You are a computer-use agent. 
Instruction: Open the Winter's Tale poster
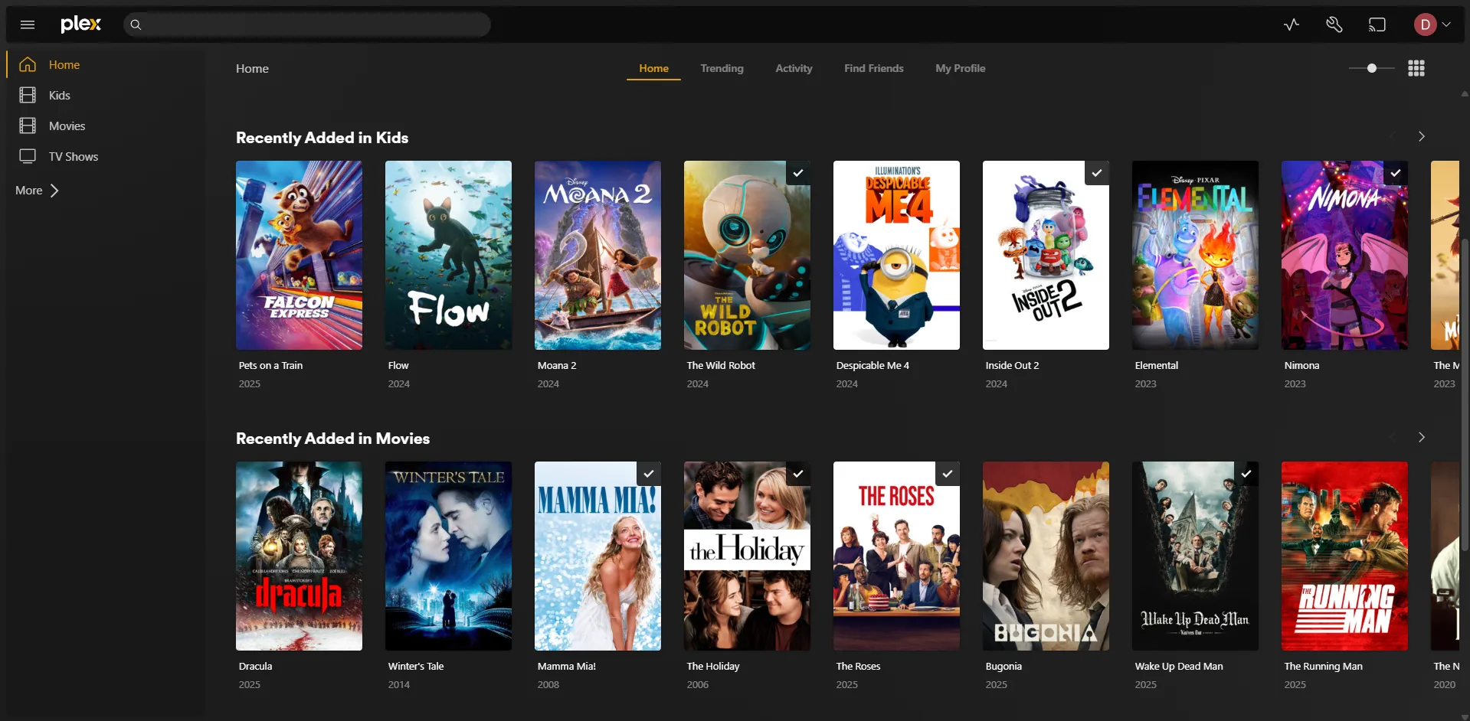tap(448, 556)
